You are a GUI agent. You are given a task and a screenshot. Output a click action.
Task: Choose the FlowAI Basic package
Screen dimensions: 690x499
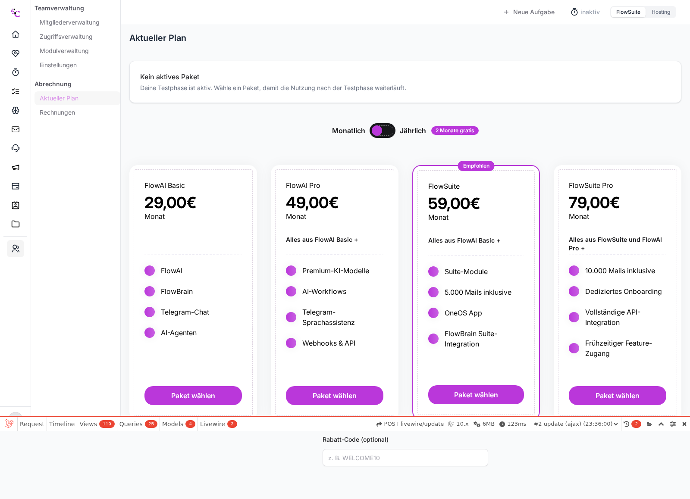click(193, 396)
